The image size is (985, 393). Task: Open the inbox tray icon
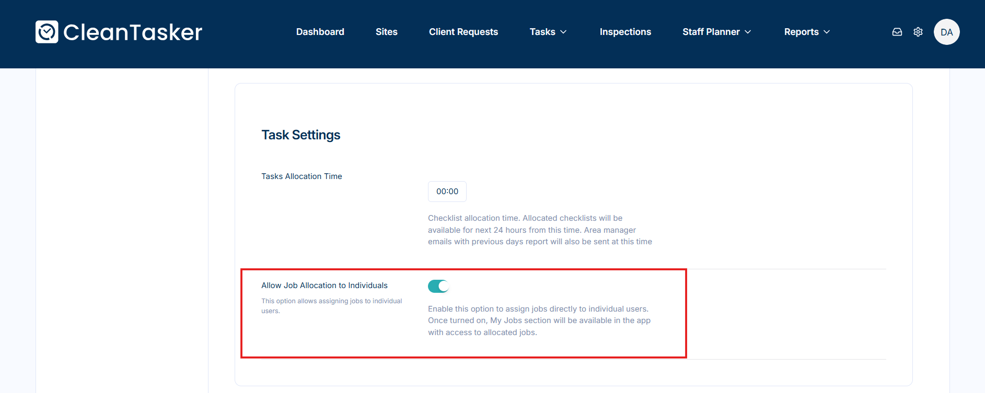[x=897, y=32]
